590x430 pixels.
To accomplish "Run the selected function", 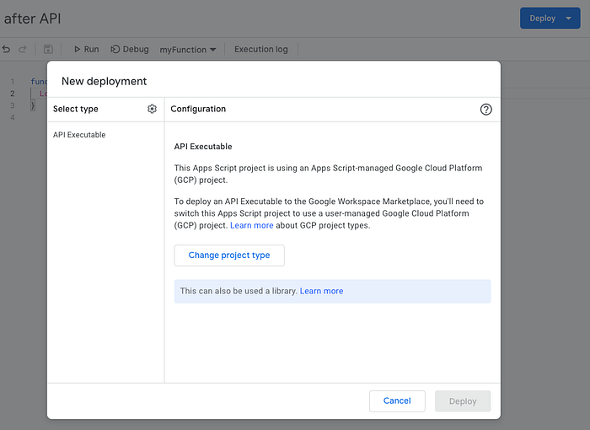I will point(86,50).
